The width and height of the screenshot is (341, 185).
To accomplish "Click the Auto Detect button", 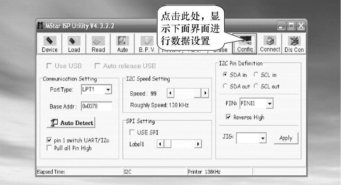I will click(71, 123).
